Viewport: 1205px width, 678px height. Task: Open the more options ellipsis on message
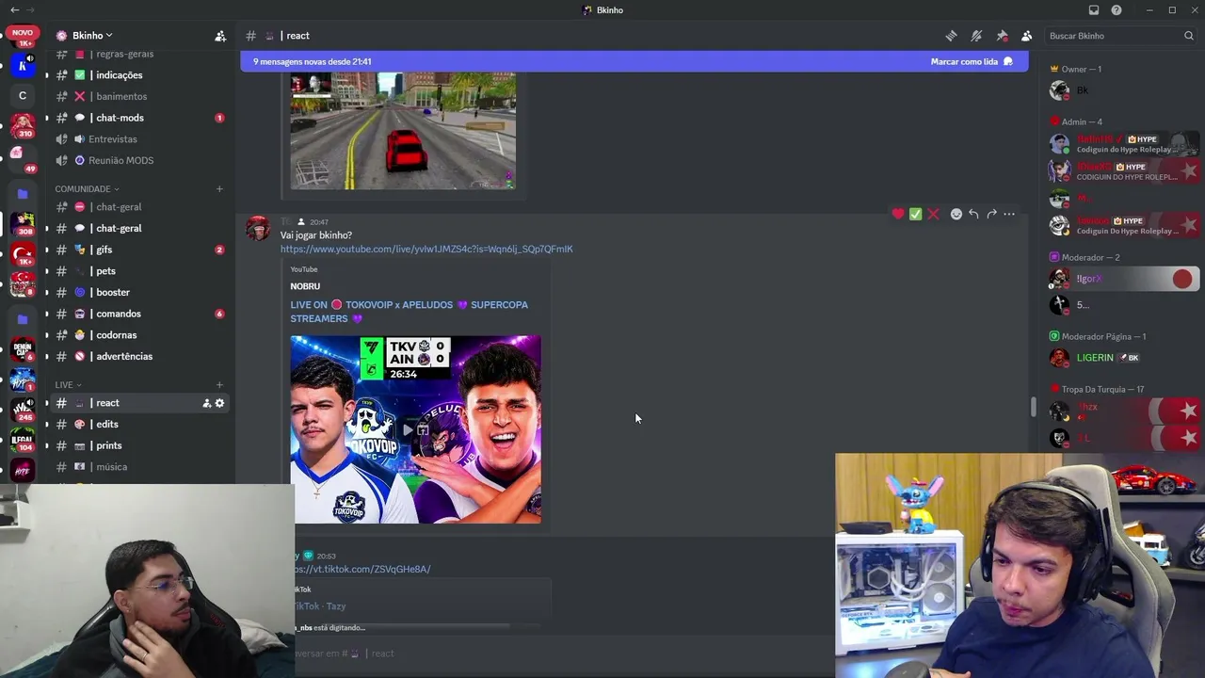1009,214
